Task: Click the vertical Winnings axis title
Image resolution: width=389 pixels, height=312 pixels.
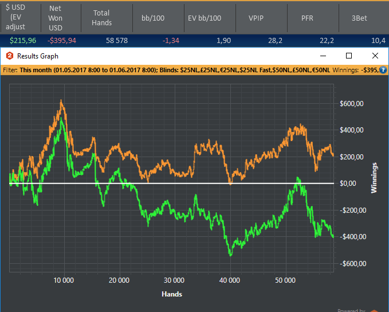Action: pos(374,178)
